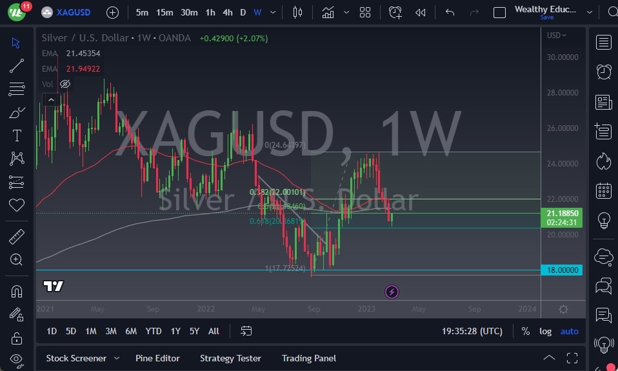
Task: Open the Watchlist panel
Action: 603,42
